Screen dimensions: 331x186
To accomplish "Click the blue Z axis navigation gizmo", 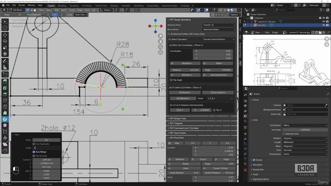I will [156, 20].
